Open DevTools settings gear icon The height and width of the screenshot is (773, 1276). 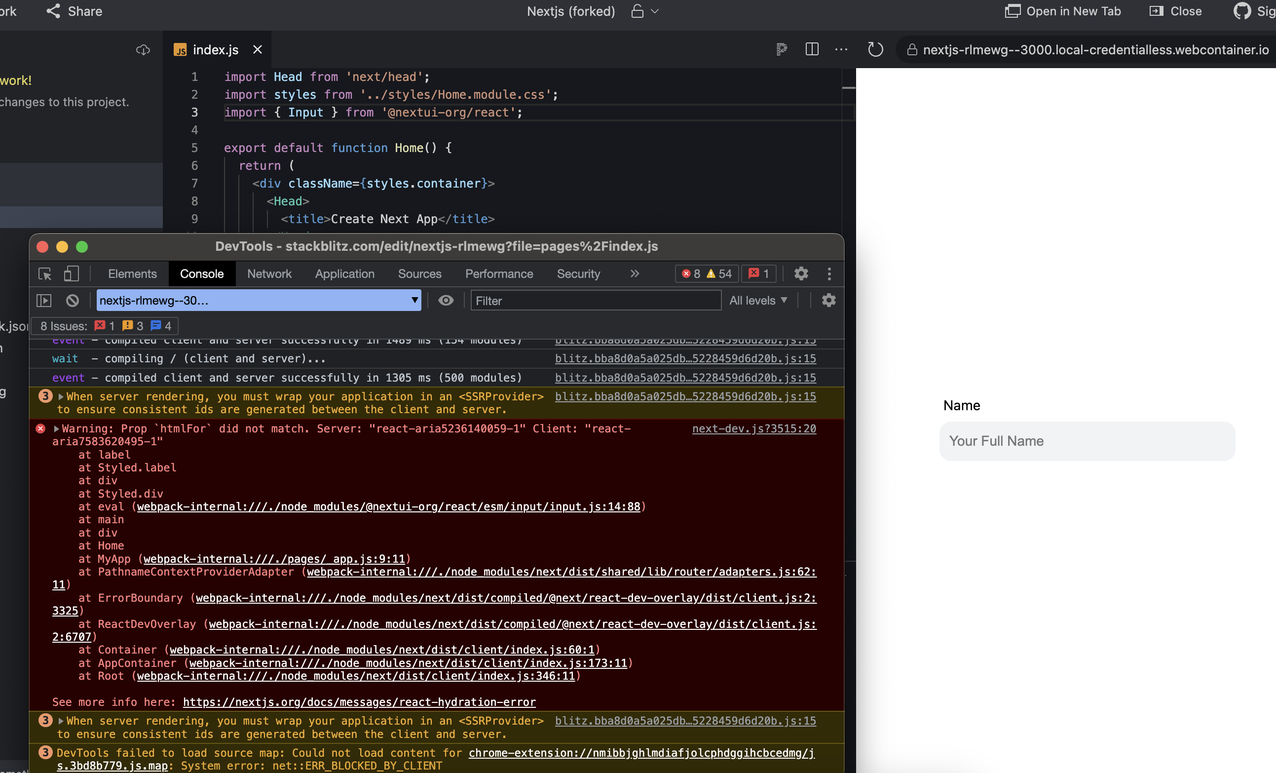(801, 273)
